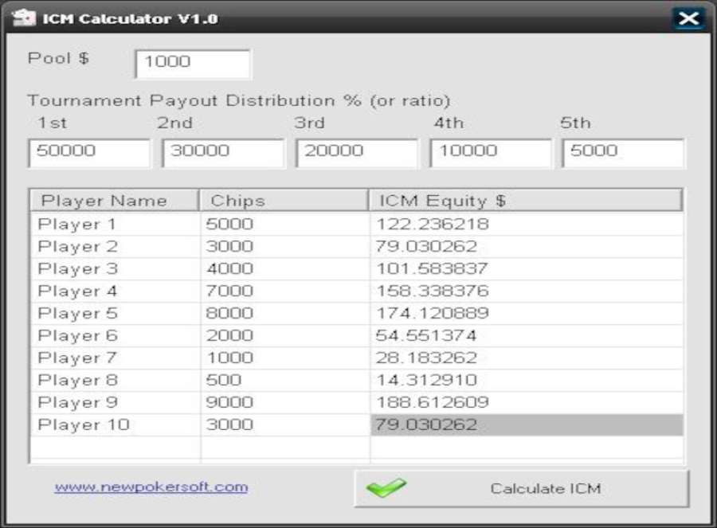
Task: Select the 4th place payout field
Action: tap(490, 153)
